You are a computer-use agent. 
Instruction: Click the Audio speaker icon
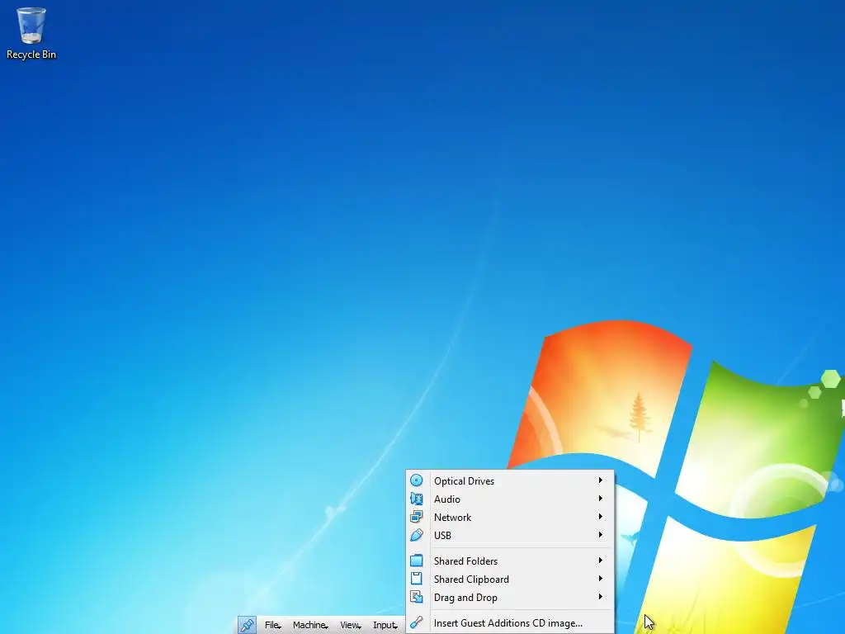[x=417, y=499]
